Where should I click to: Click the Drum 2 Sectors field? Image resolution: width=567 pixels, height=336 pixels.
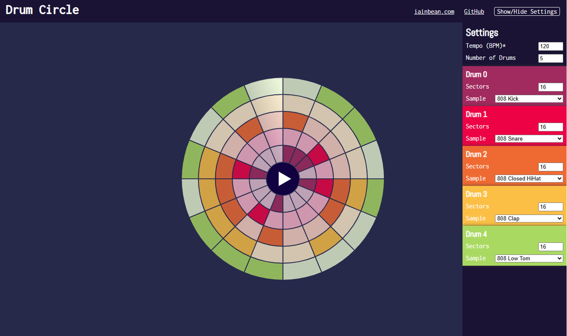550,167
